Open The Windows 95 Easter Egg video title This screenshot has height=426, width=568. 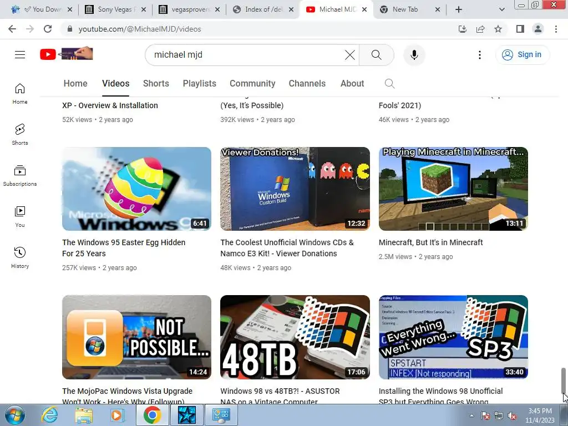124,248
